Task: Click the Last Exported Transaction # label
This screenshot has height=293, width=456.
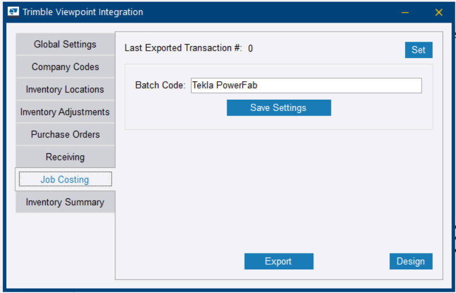Action: pyautogui.click(x=183, y=48)
